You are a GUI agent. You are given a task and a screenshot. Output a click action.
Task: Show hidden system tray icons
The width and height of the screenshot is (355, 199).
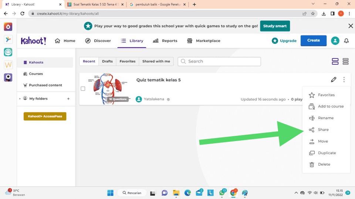(x=296, y=193)
